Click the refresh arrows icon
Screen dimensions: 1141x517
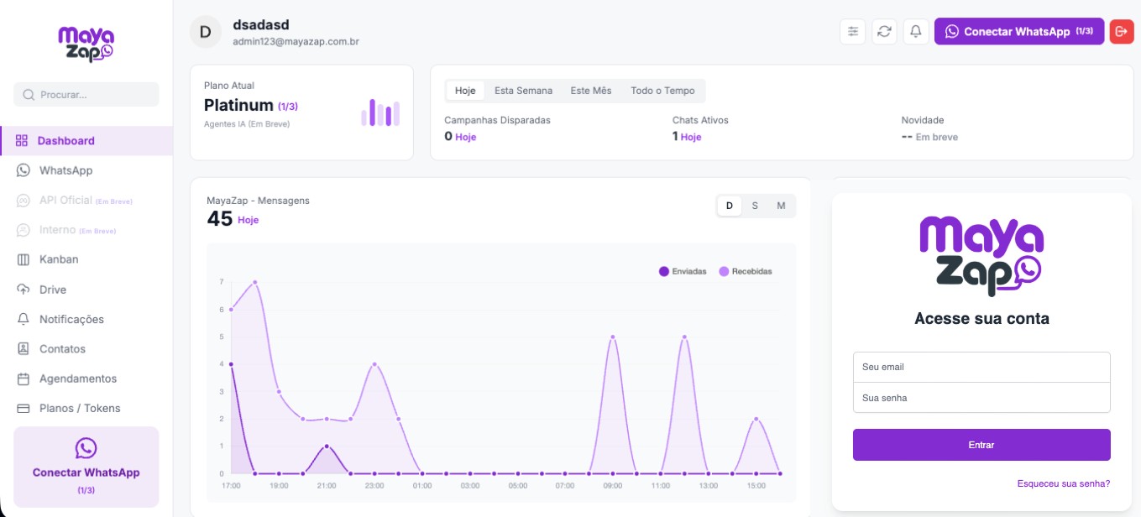coord(884,32)
